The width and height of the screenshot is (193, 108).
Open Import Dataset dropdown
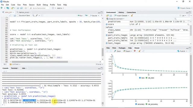tap(121, 16)
